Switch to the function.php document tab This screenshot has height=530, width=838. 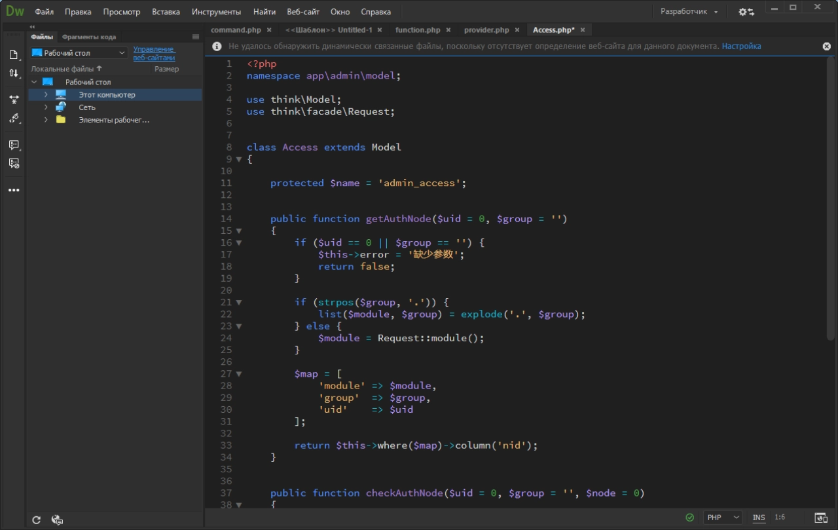tap(418, 30)
